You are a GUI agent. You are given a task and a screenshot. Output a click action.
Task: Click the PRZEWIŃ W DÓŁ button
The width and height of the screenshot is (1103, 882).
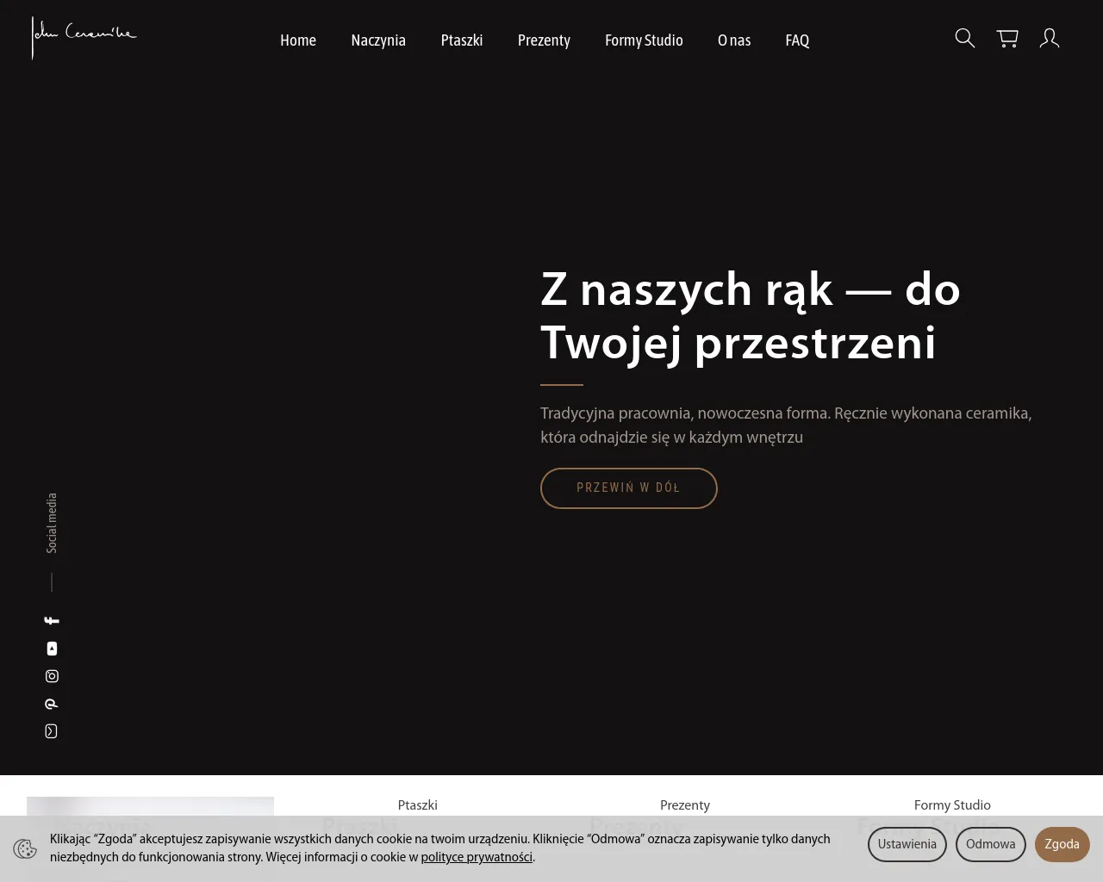pyautogui.click(x=629, y=488)
